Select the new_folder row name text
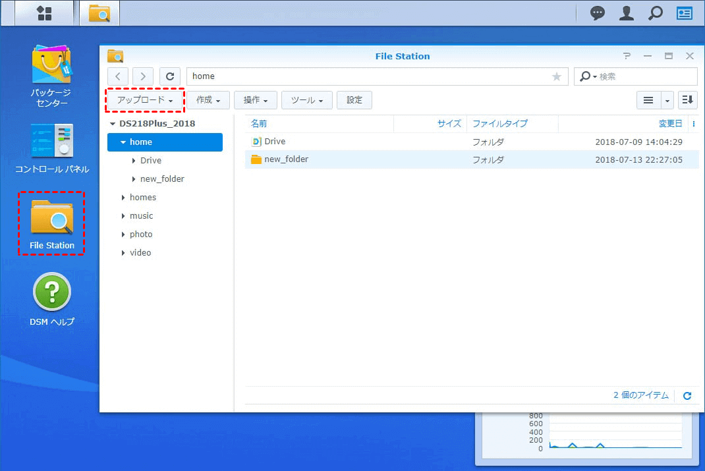Viewport: 705px width, 471px height. [287, 159]
